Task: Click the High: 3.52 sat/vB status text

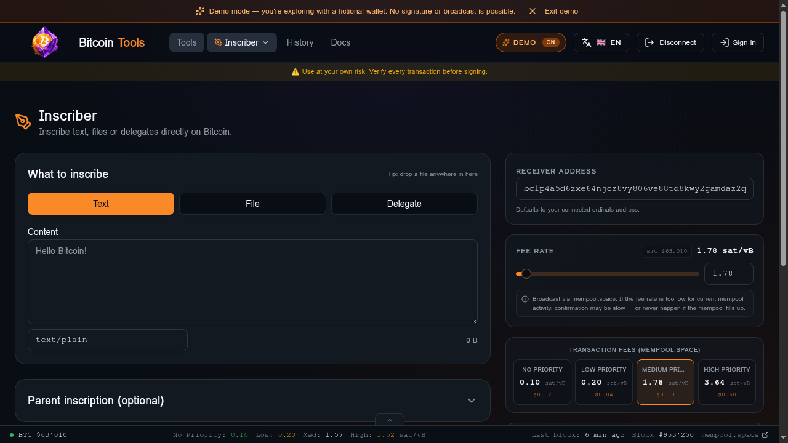Action: [x=388, y=435]
